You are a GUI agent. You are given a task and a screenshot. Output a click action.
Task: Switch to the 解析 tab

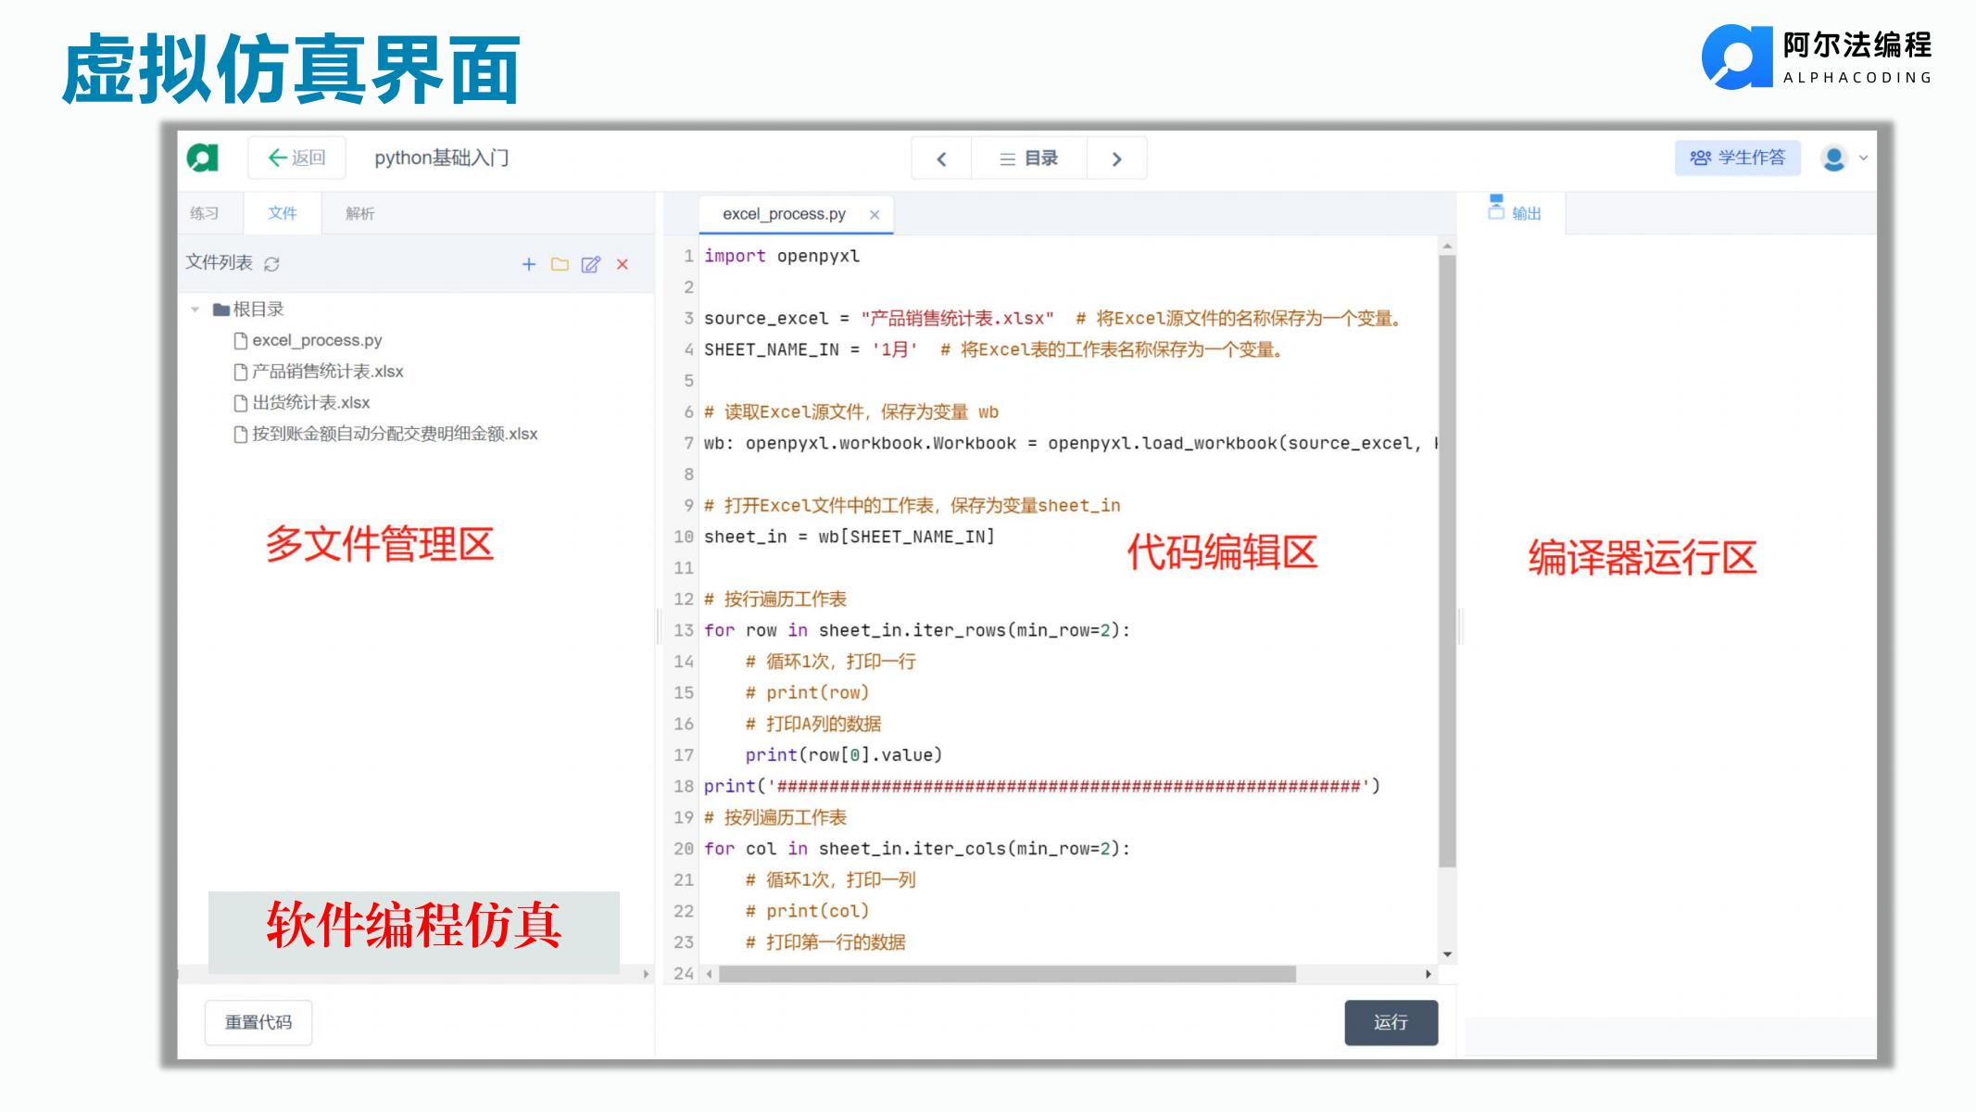[359, 213]
